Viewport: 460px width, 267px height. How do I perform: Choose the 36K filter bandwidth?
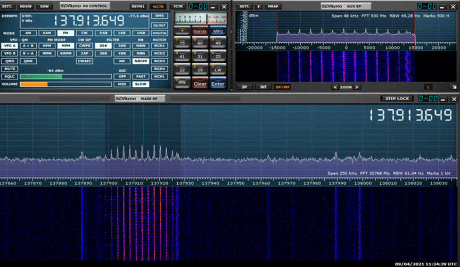[x=122, y=46]
